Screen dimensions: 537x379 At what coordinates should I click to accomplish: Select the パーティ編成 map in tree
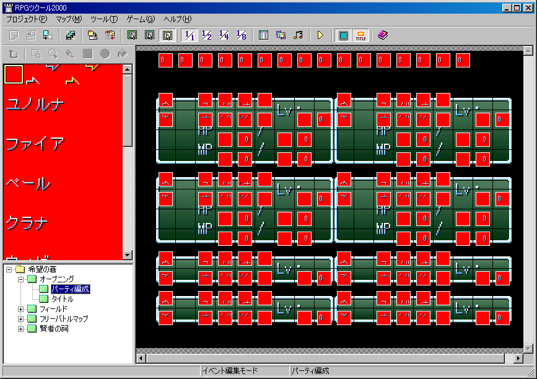pos(71,289)
